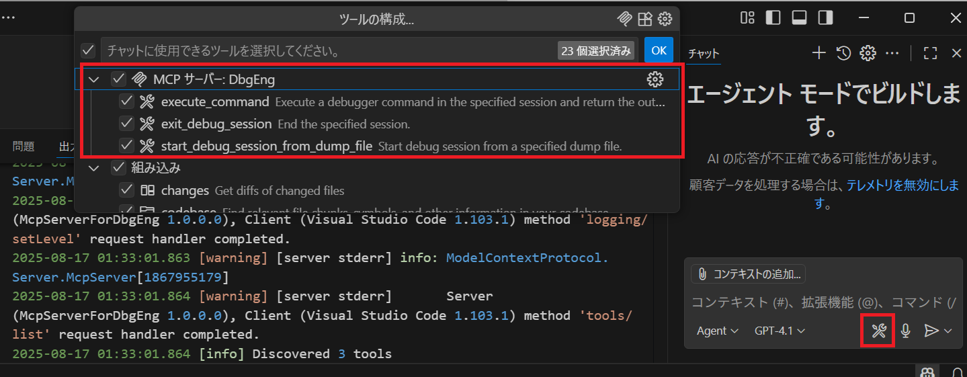Open the chat panel gear settings

(868, 53)
